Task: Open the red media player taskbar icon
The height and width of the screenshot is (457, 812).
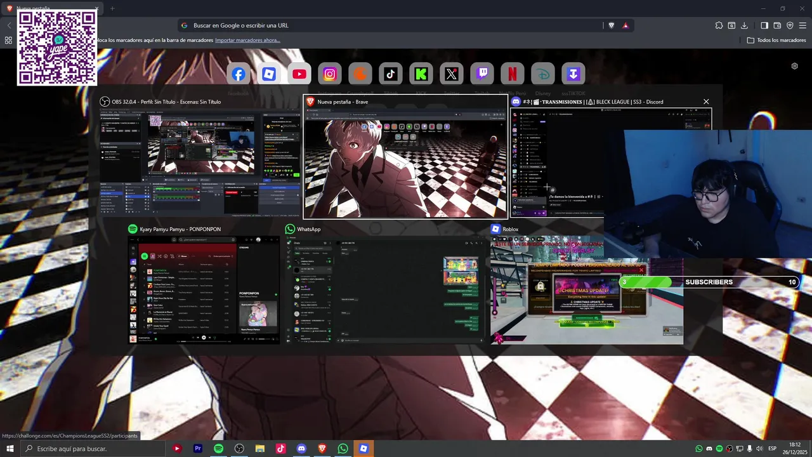Action: 177,449
